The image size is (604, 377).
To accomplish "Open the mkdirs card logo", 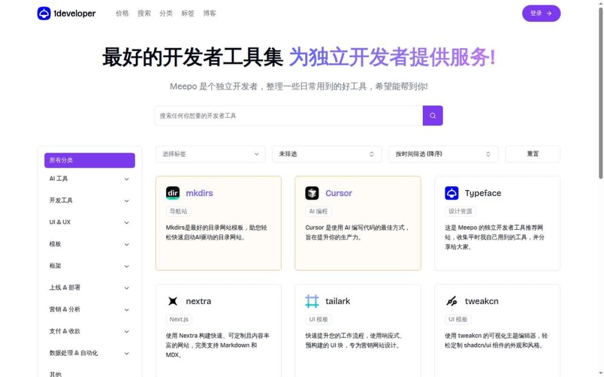I will tap(173, 193).
